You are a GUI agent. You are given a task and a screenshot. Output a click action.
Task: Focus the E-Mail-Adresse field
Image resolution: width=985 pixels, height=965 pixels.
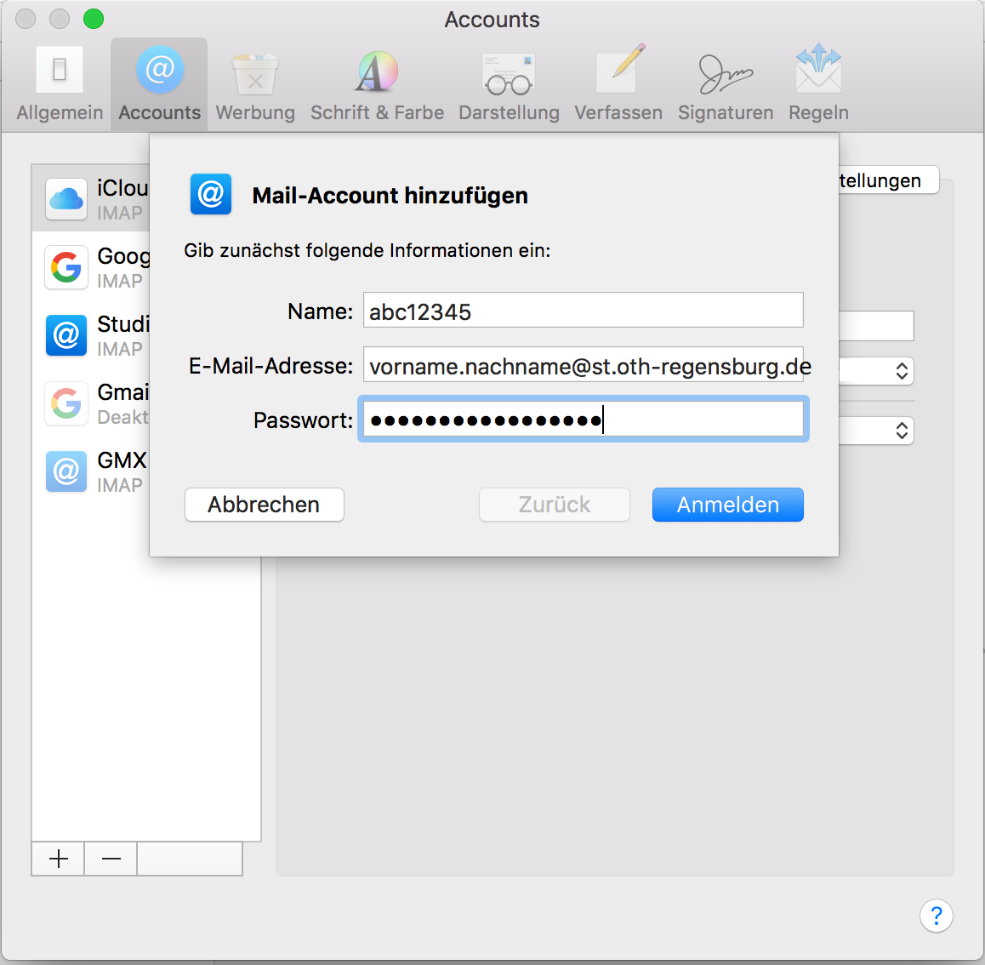click(583, 365)
